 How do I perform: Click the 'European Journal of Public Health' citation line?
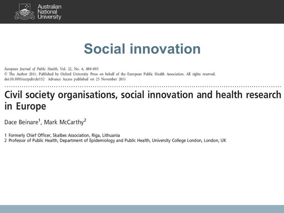[x=51, y=69]
